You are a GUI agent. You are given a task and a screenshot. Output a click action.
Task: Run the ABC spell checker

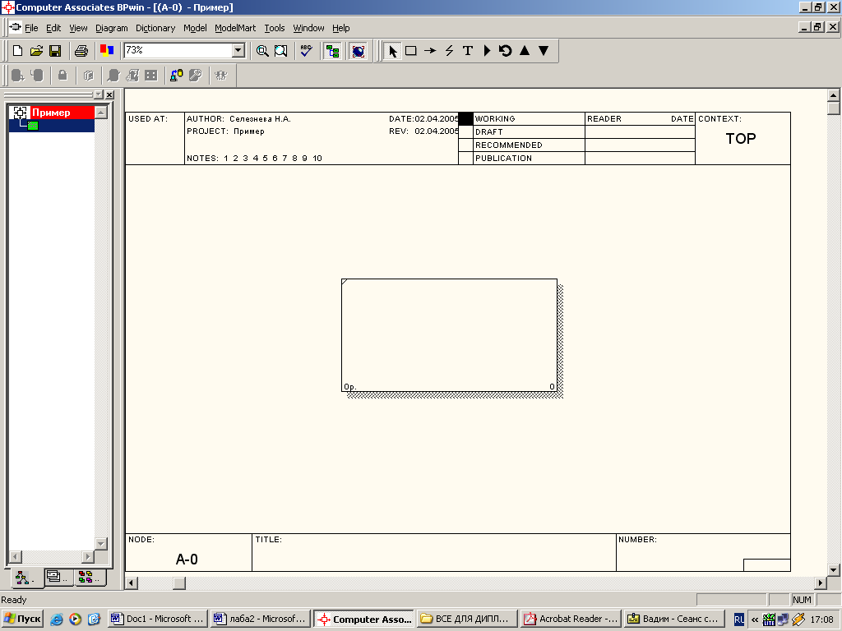point(306,51)
